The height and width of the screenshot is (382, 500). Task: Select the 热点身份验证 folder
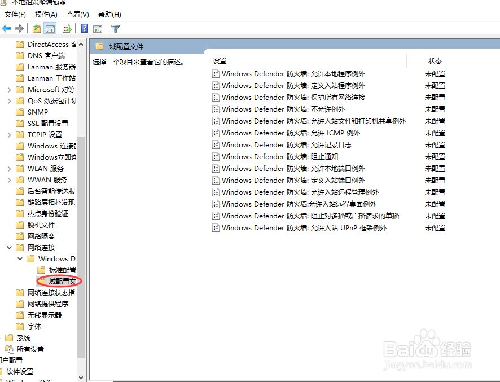42,214
